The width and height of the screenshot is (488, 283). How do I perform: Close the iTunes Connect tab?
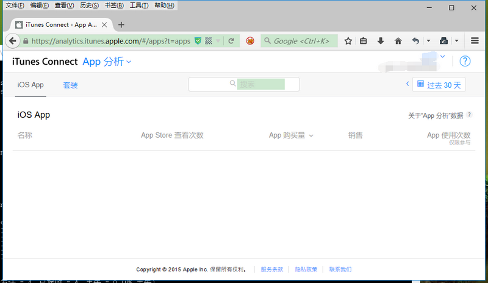(104, 24)
